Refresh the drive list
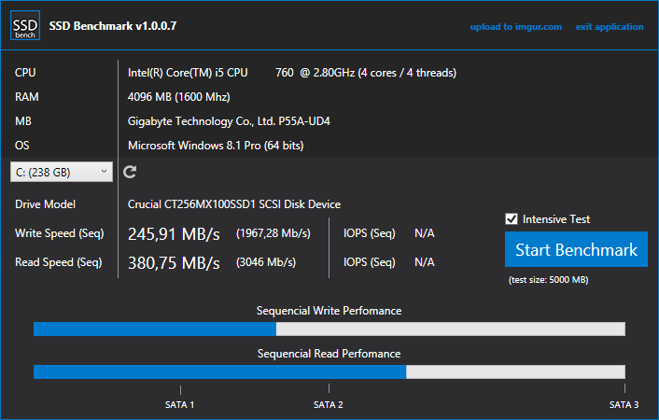 [131, 172]
